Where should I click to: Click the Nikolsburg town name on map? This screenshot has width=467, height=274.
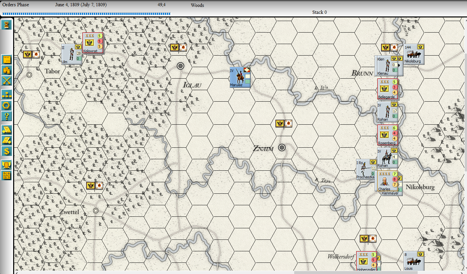[x=420, y=187]
